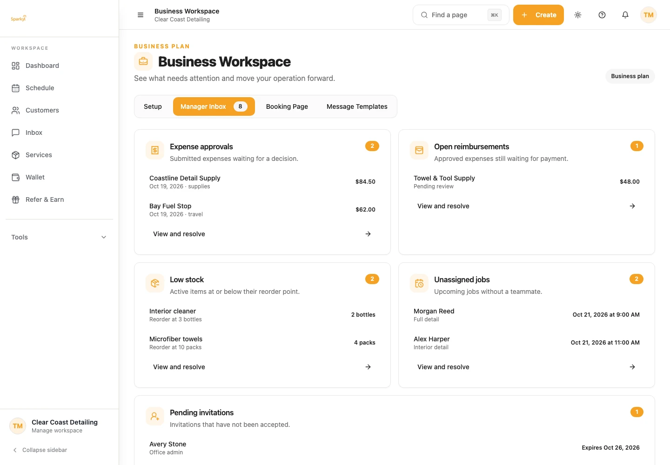Viewport: 670px width, 465px height.
Task: View and resolve Low stock
Action: (x=262, y=367)
